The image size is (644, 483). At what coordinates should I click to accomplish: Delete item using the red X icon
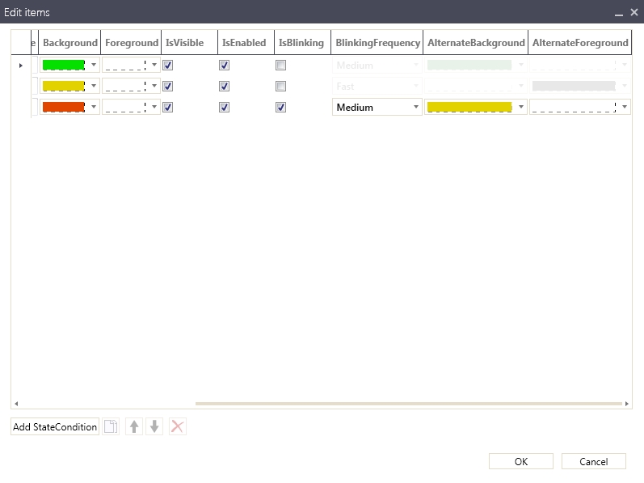pos(178,426)
